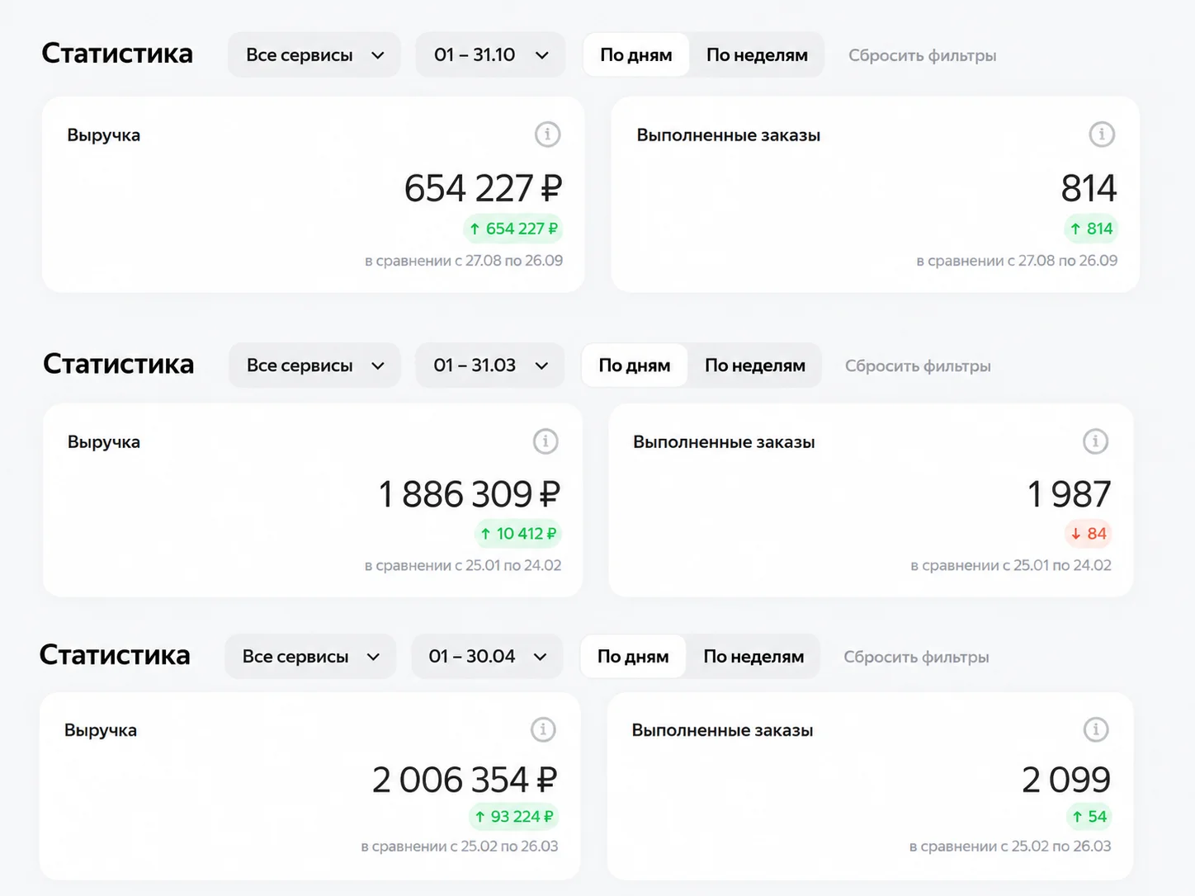Click info icon on 814 completed orders card
1195x896 pixels.
pos(1102,134)
